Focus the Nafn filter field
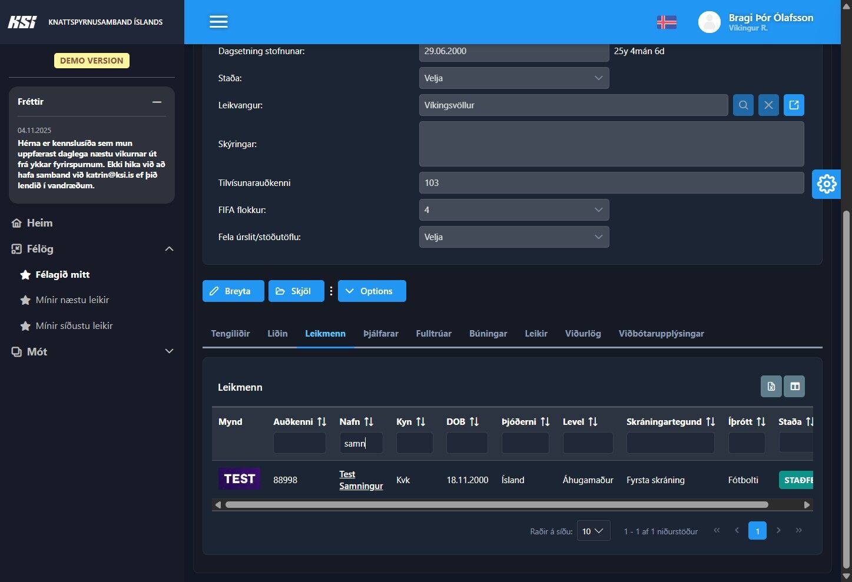The image size is (852, 582). click(361, 443)
